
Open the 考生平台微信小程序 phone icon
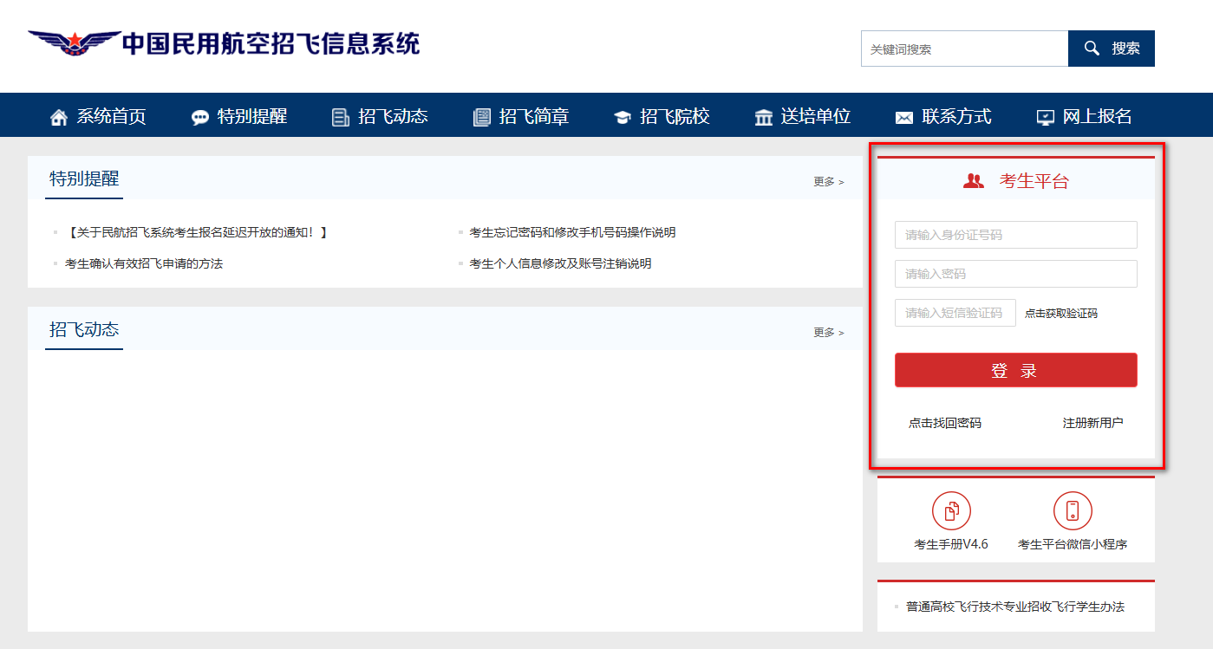pyautogui.click(x=1073, y=510)
